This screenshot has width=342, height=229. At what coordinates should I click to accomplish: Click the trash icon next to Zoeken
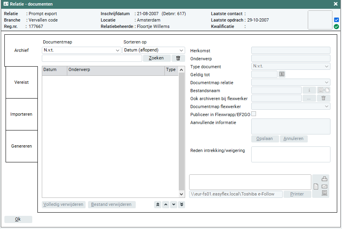[178, 58]
